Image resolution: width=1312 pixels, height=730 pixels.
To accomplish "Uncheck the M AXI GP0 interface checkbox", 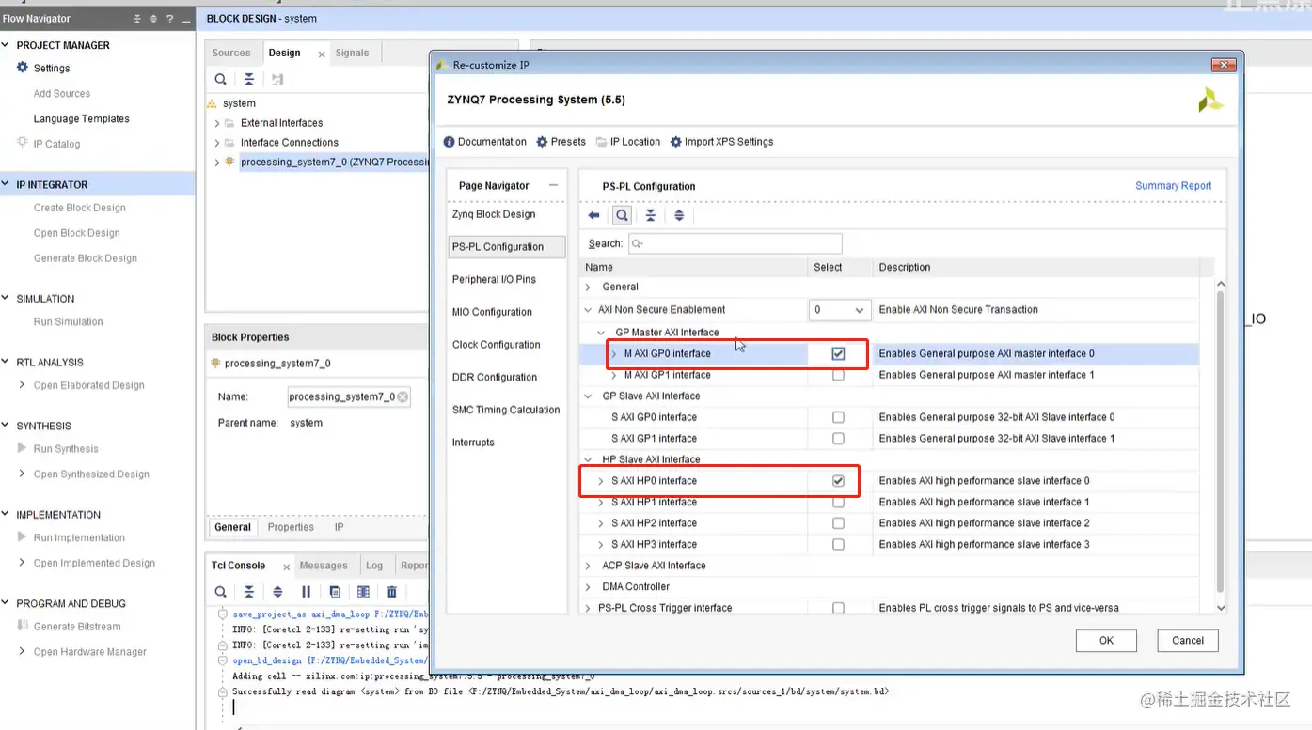I will click(838, 354).
